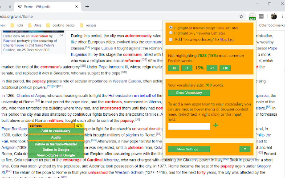Open More Settings button
This screenshot has height=178, width=285.
click(189, 150)
